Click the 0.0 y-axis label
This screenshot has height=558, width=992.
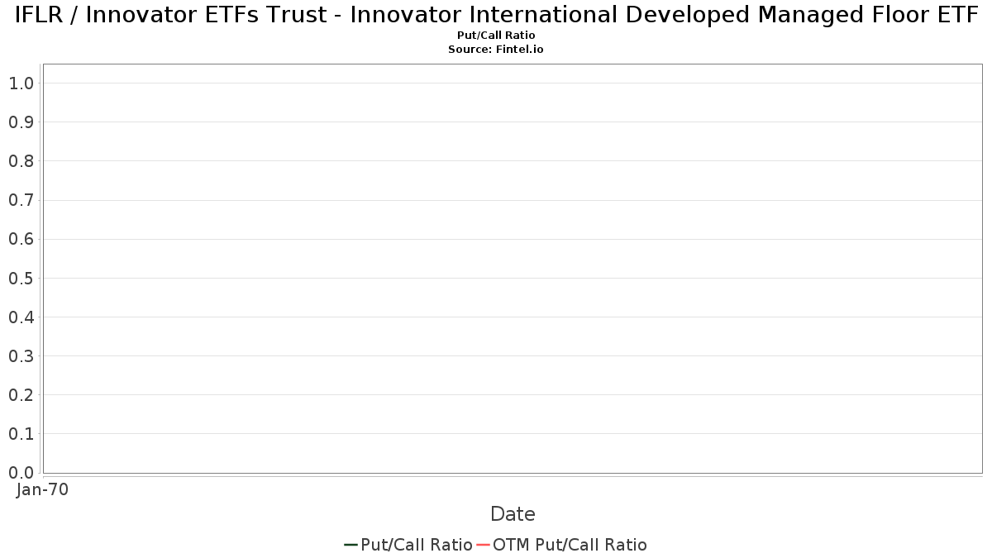21,473
